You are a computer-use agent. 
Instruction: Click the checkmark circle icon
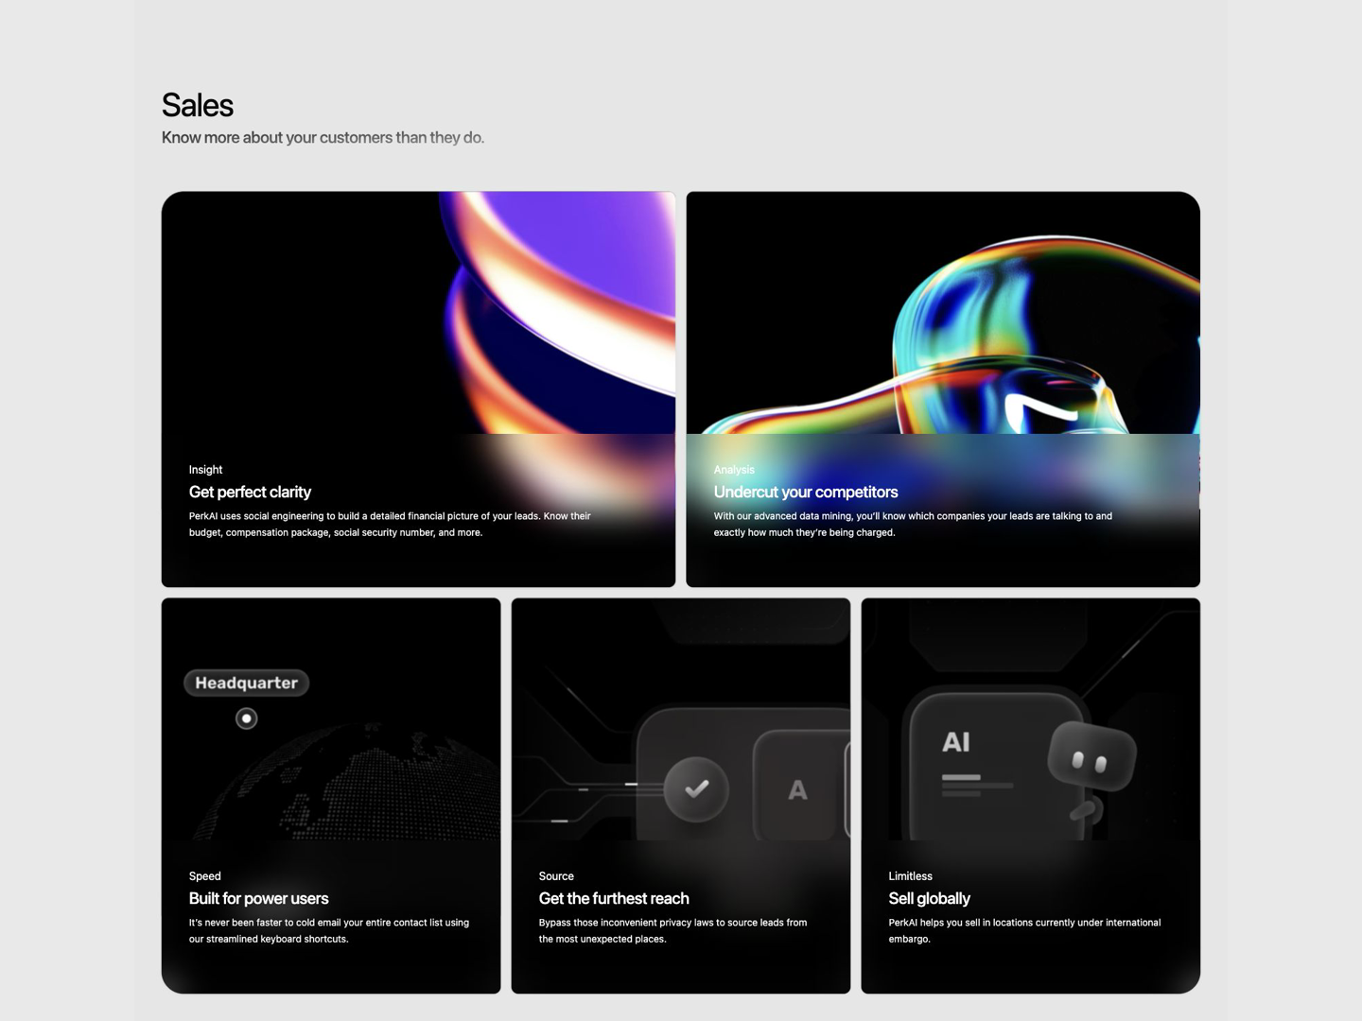coord(696,788)
